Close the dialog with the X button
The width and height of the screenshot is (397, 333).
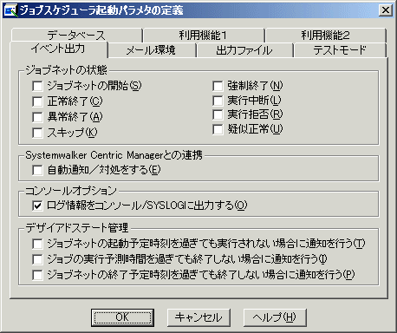(x=386, y=10)
